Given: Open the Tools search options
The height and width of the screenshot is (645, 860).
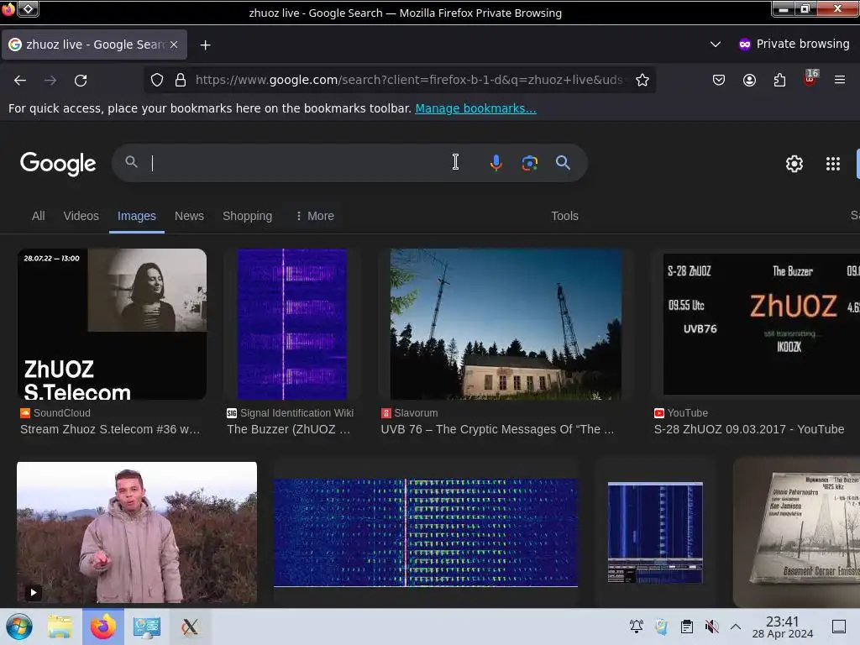Looking at the screenshot, I should pos(565,216).
